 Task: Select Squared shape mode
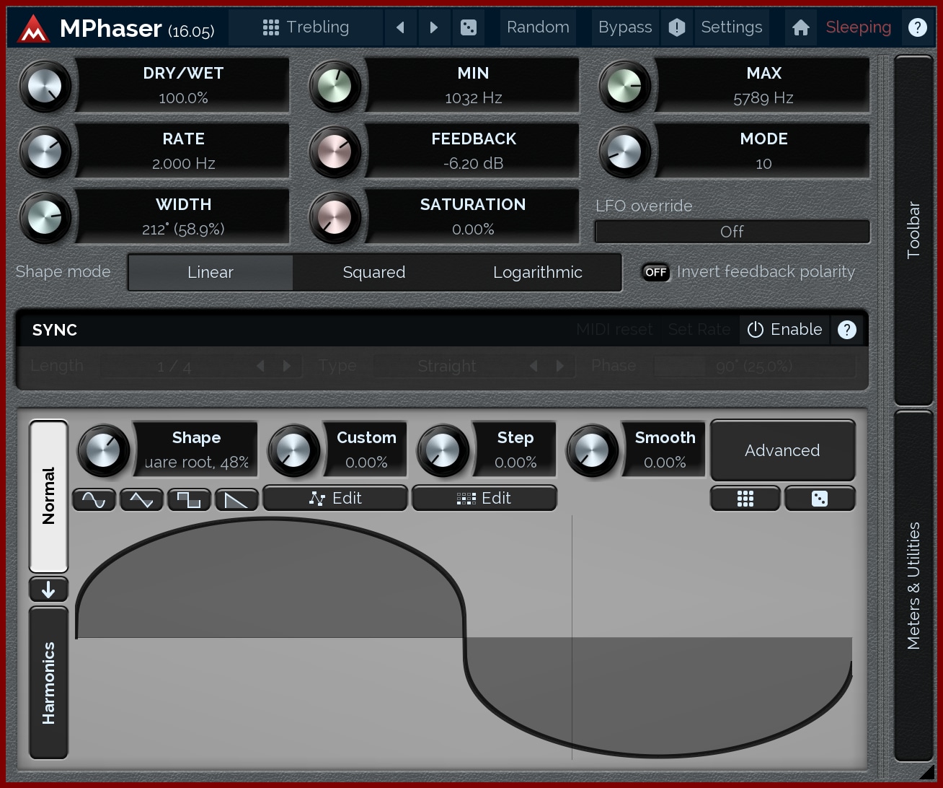(x=374, y=272)
